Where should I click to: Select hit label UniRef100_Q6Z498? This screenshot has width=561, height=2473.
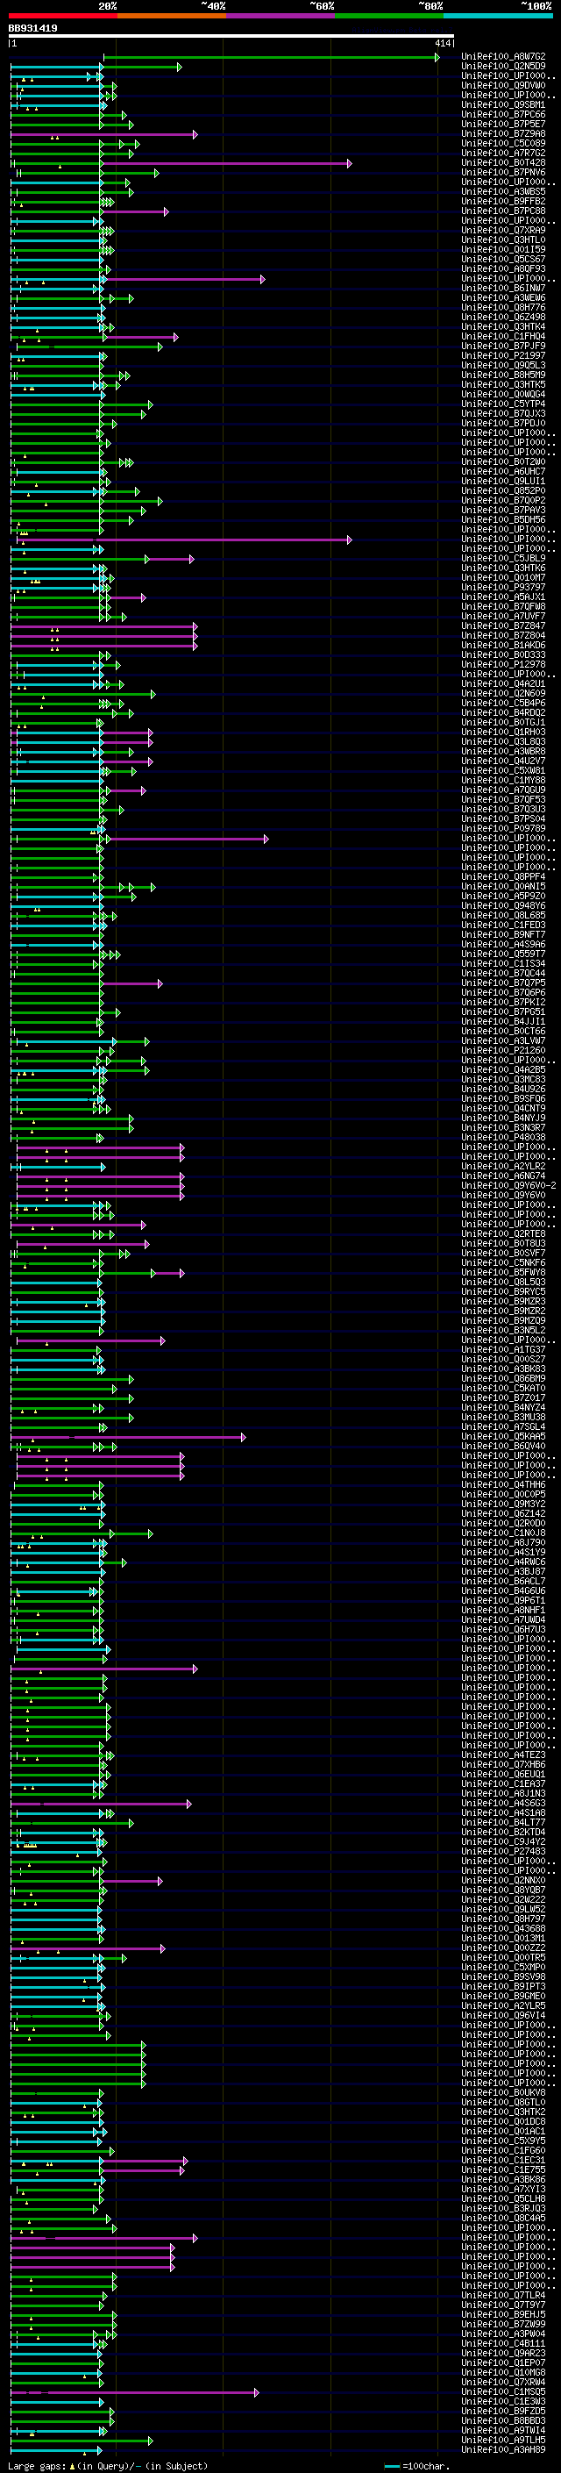(503, 317)
